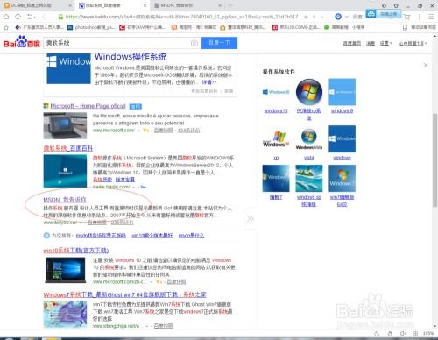Select the Baidu search results tab
The width and height of the screenshot is (438, 340).
(x=113, y=5)
